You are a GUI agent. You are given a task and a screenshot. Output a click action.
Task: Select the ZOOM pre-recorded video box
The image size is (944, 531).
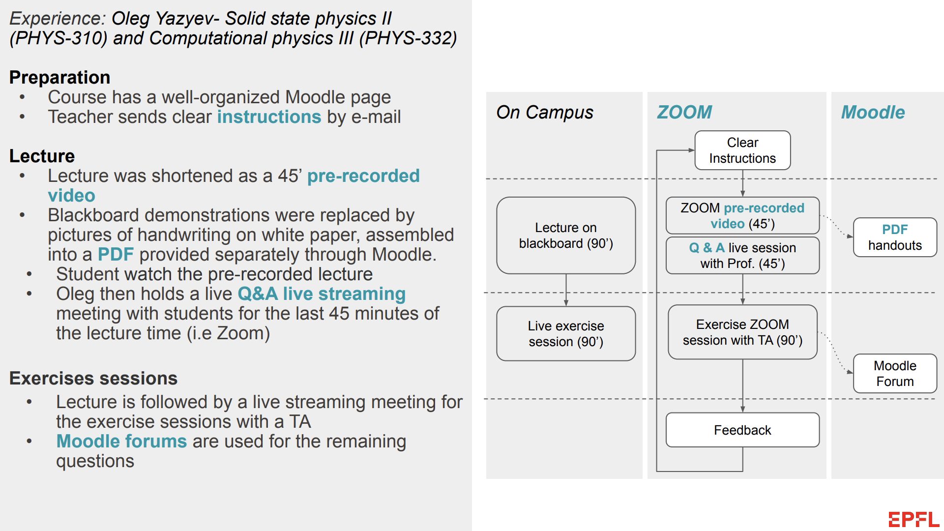click(x=742, y=216)
